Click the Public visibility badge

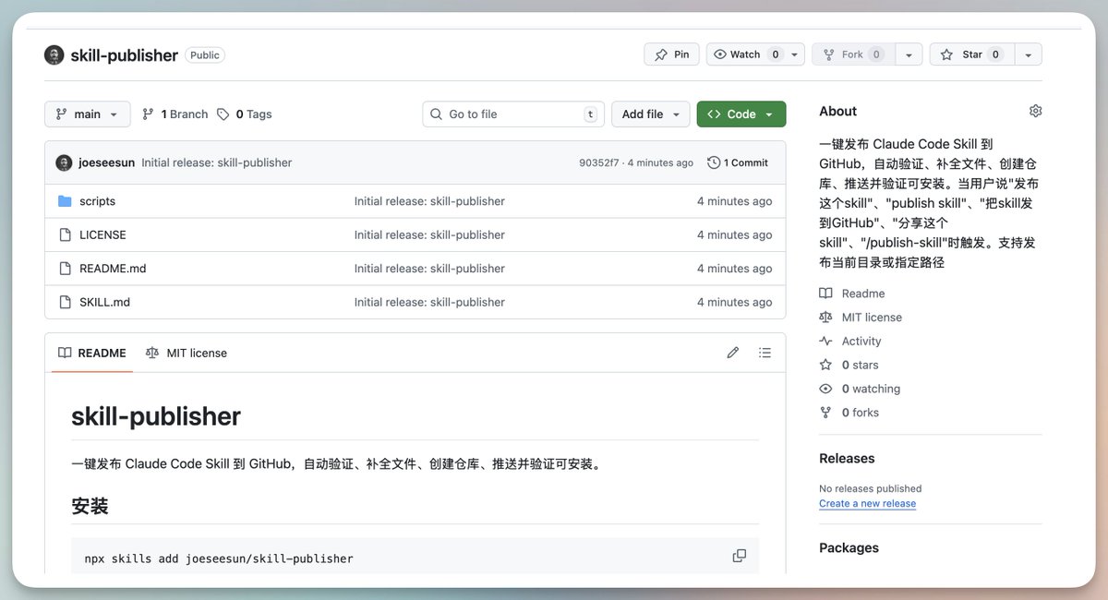[205, 55]
